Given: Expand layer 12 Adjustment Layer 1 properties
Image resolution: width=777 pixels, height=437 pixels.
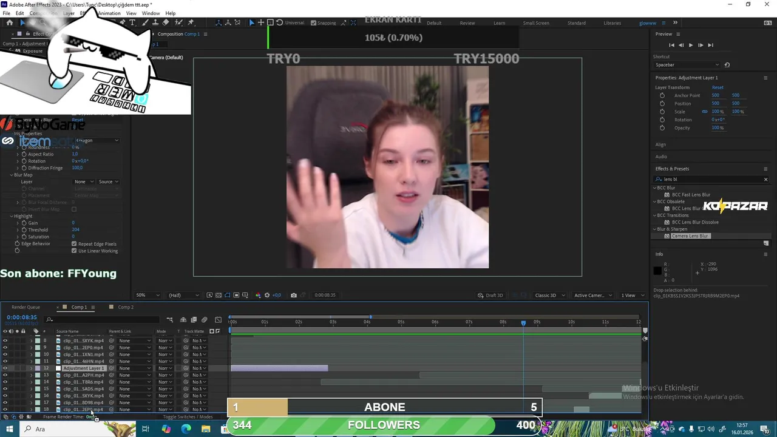Looking at the screenshot, I should click(31, 368).
